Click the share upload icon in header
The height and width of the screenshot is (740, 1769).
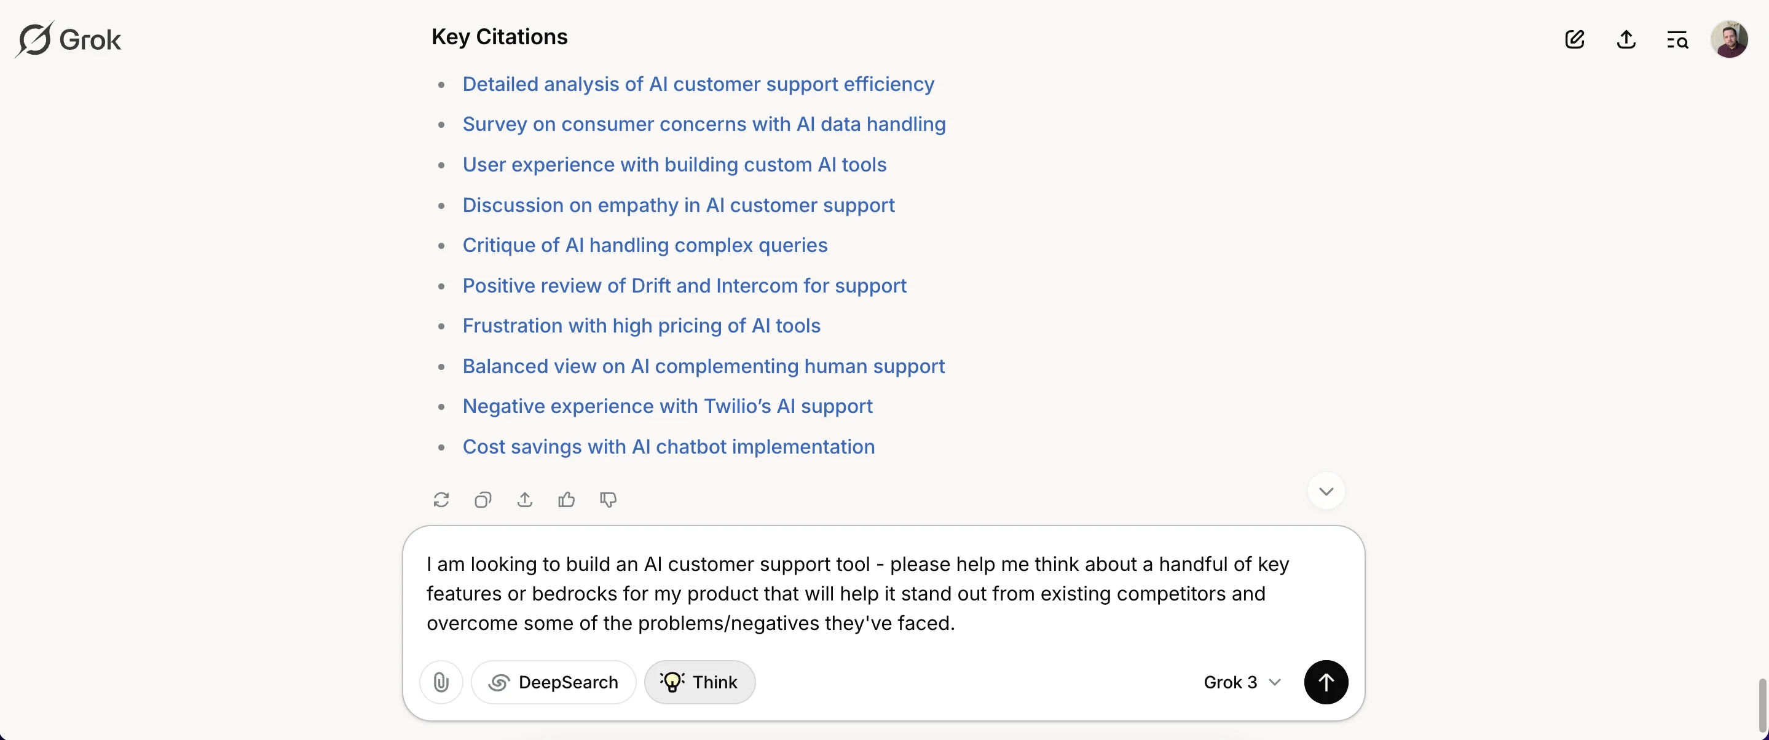[1625, 39]
